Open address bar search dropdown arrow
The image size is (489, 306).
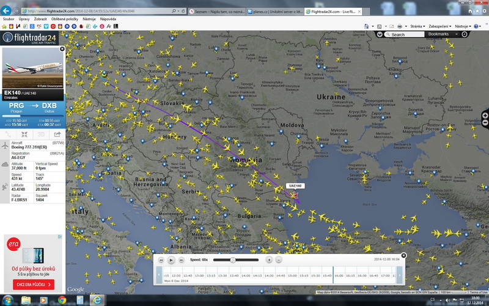(x=178, y=11)
